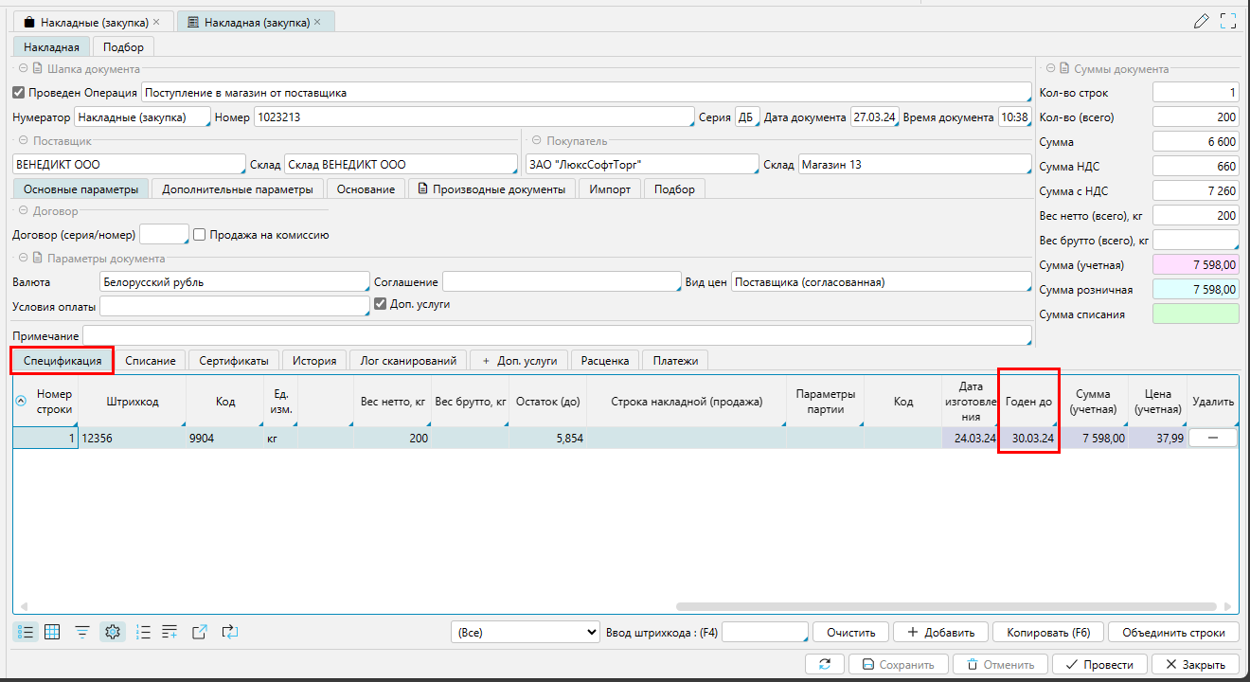Switch to the Сертификаты tab
This screenshot has width=1250, height=682.
[x=234, y=361]
